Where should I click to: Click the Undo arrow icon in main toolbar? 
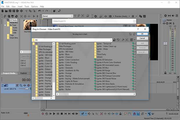[x=40, y=11]
